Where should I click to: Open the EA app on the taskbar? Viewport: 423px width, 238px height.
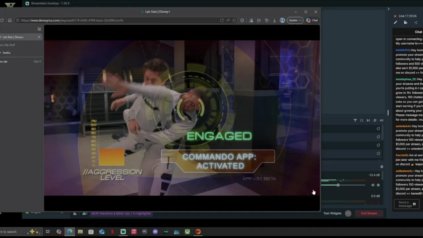(198, 232)
